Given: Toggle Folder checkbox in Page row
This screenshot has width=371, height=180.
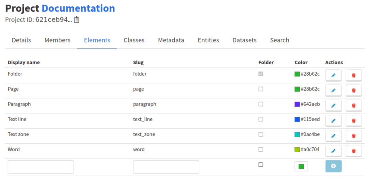Looking at the screenshot, I should tap(261, 89).
